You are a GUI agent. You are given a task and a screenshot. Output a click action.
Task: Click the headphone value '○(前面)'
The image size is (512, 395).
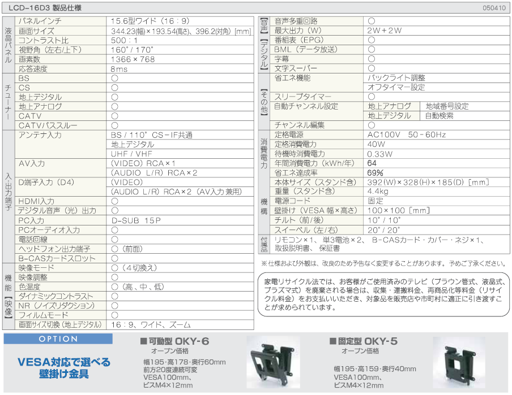click(x=127, y=249)
